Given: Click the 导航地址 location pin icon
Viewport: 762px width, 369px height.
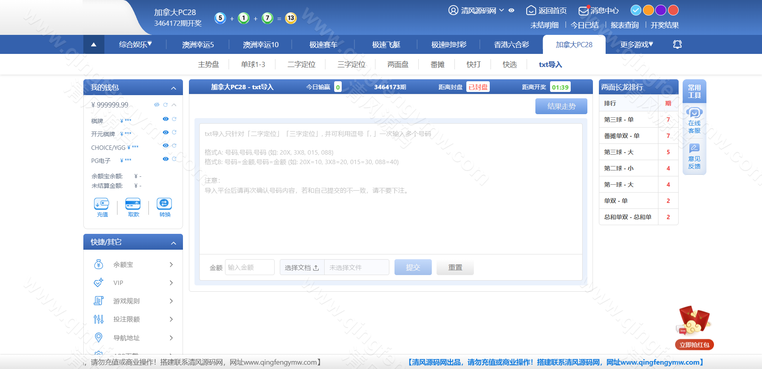Looking at the screenshot, I should pos(98,337).
